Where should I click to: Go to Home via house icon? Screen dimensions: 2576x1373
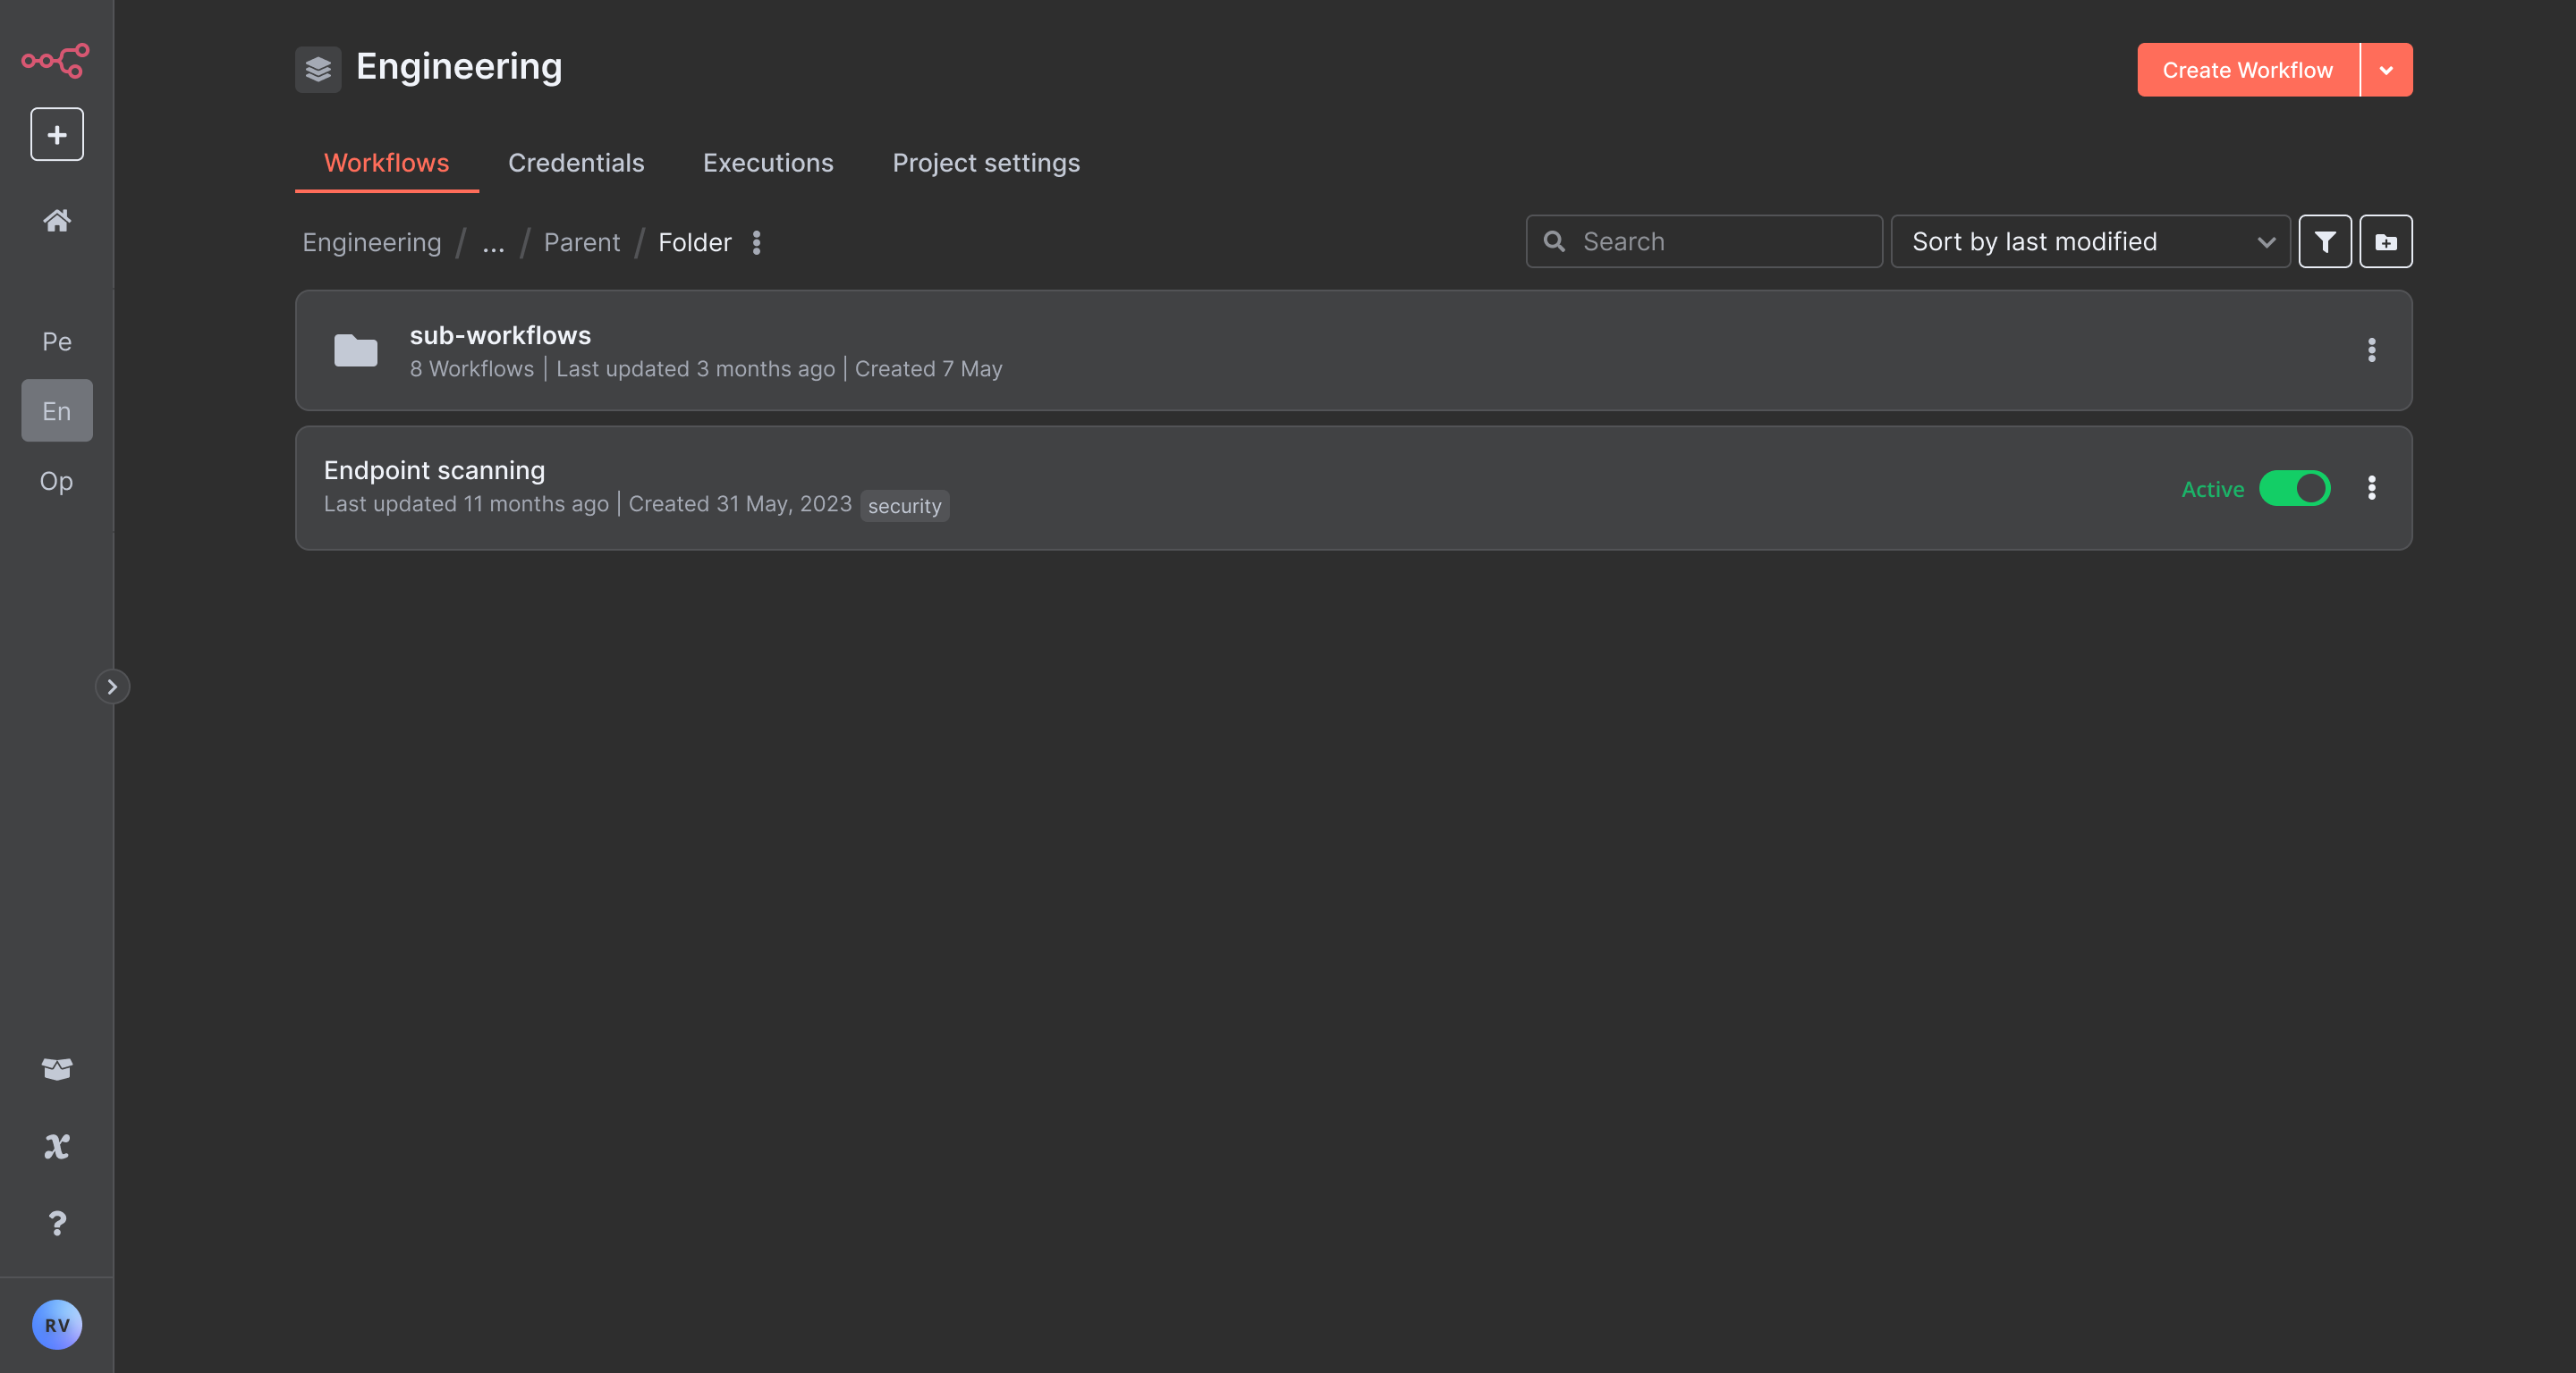[x=57, y=220]
